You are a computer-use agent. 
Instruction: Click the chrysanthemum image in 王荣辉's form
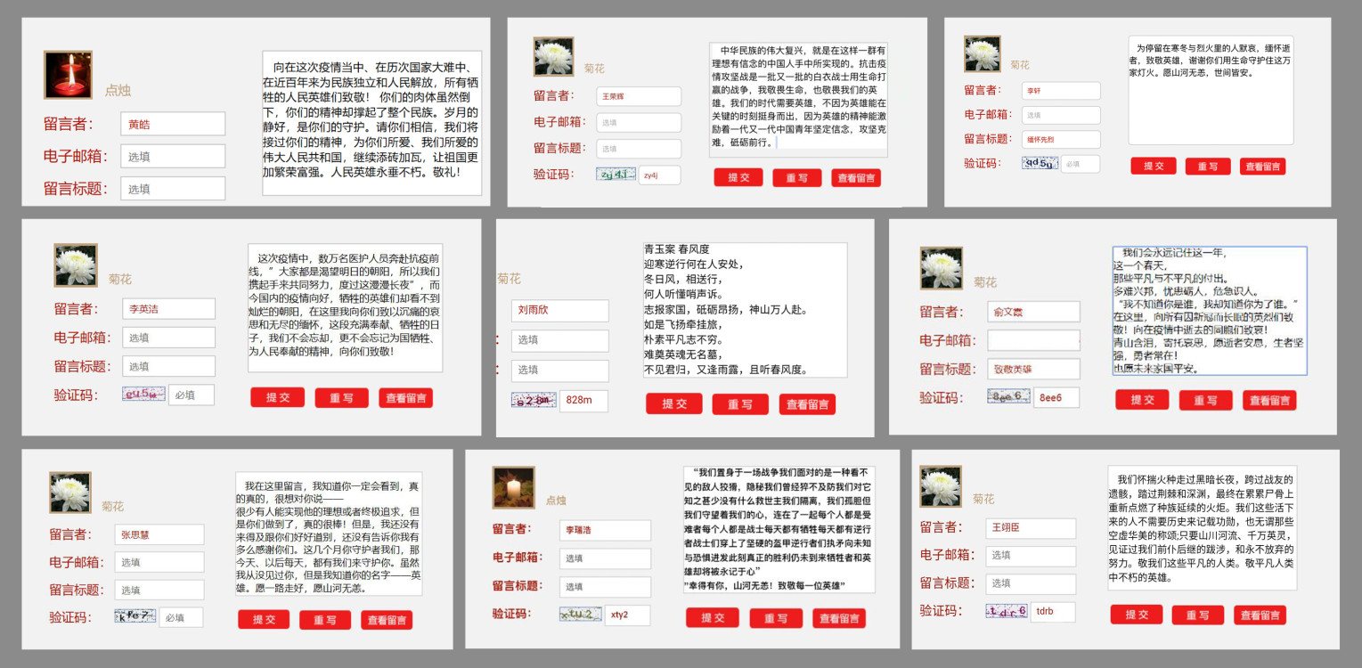(553, 56)
